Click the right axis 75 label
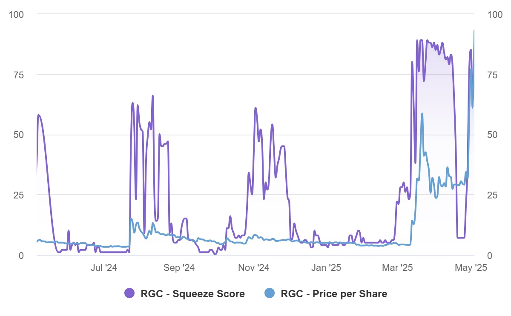The image size is (511, 316). [x=492, y=75]
